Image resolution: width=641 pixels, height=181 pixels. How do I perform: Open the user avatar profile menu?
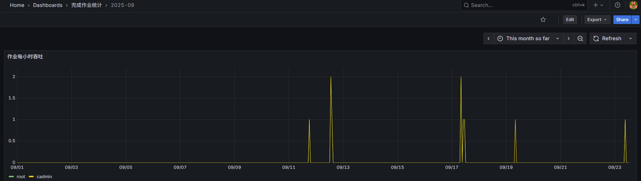633,5
